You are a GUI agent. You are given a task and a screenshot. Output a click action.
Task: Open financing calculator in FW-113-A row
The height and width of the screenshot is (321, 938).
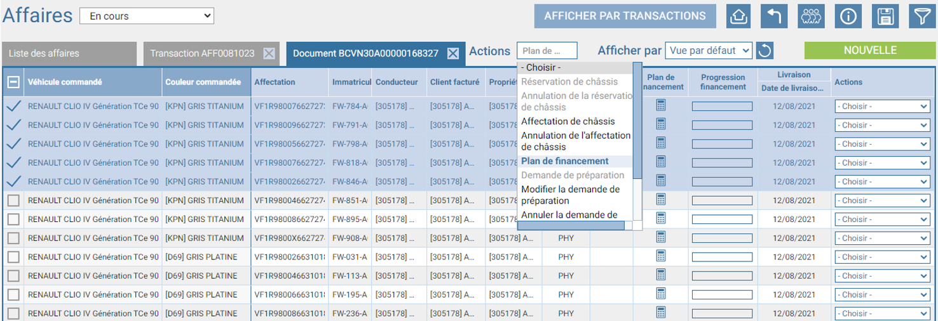click(661, 275)
